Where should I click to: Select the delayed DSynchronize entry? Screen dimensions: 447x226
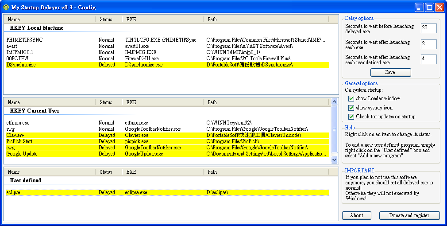[x=168, y=65]
